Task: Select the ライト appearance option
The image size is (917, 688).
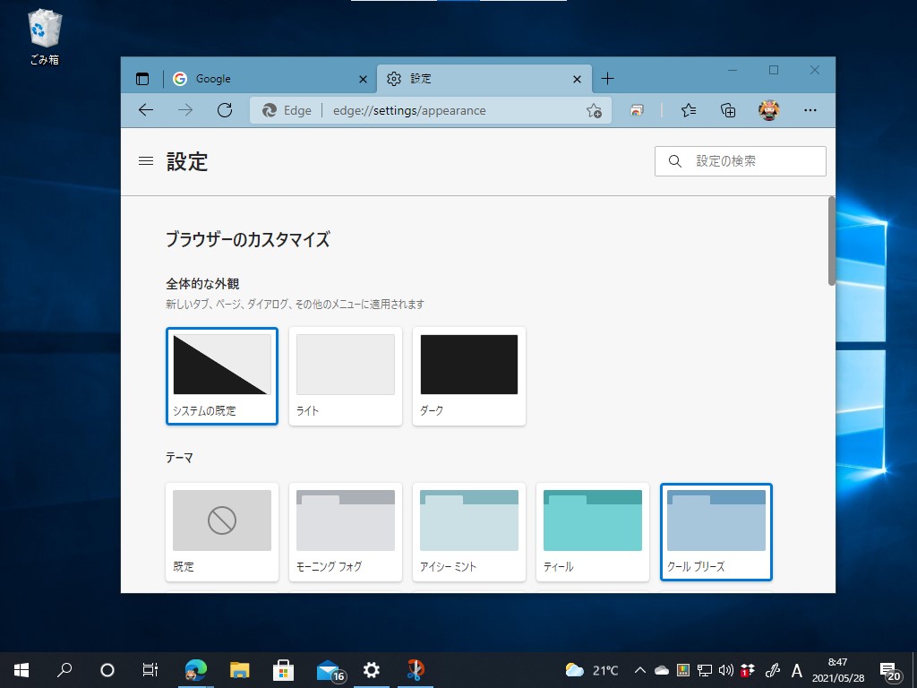Action: click(345, 365)
